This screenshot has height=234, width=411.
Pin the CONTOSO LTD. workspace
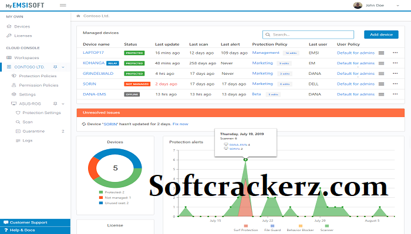pyautogui.click(x=55, y=67)
